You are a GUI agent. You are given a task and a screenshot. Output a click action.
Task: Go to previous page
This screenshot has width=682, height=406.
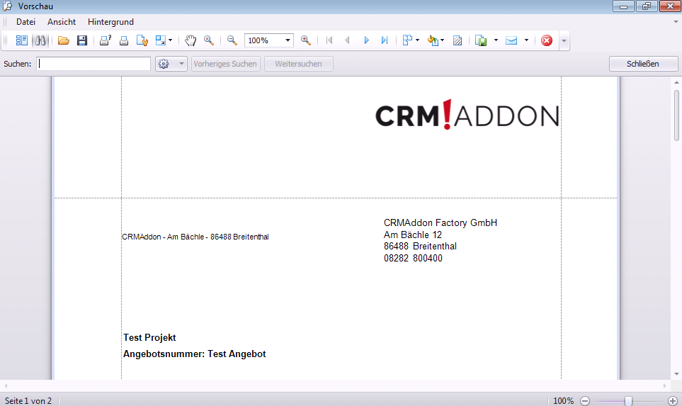pos(347,40)
